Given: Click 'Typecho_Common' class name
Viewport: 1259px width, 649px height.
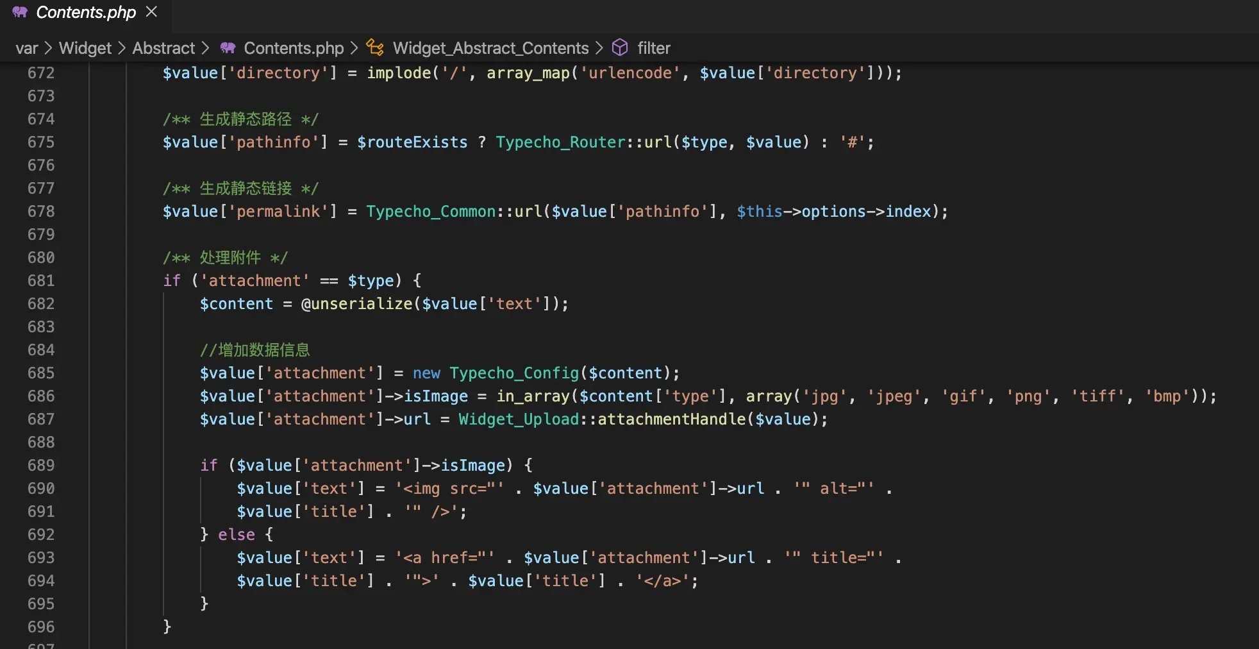Looking at the screenshot, I should [431, 212].
